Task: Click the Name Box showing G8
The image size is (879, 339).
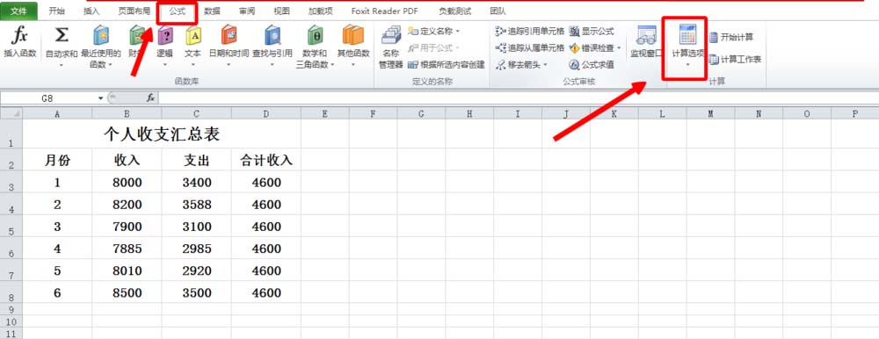Action: [48, 98]
